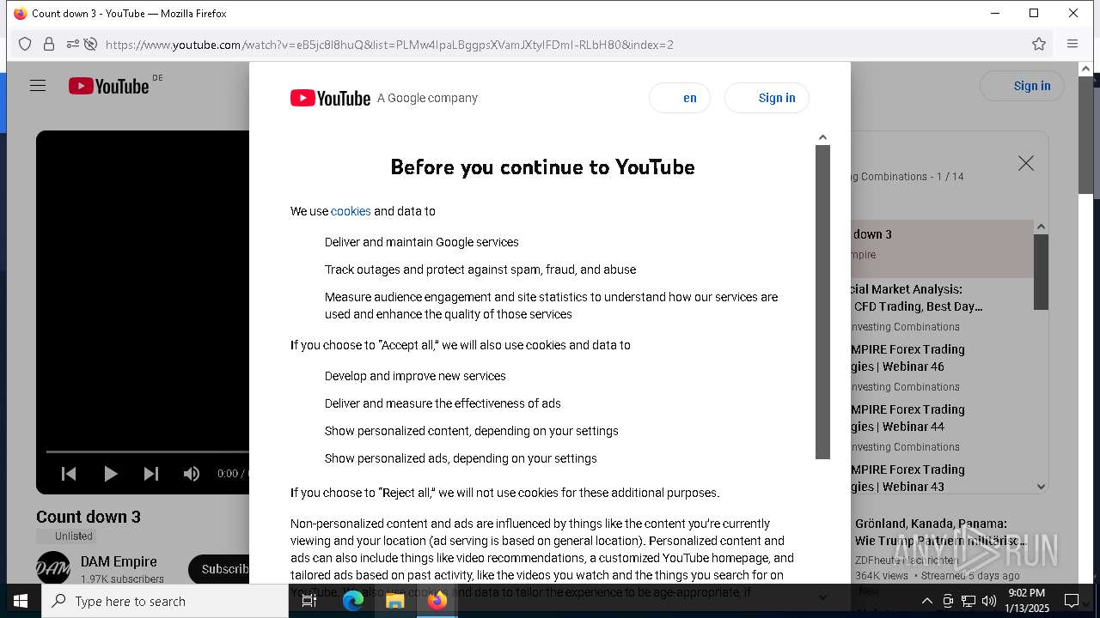
Task: Skip to previous video in player
Action: click(x=70, y=474)
